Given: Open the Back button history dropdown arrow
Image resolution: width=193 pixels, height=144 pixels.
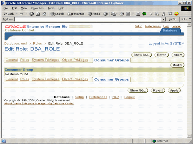Looking at the screenshot, I should pyautogui.click(x=16, y=14).
